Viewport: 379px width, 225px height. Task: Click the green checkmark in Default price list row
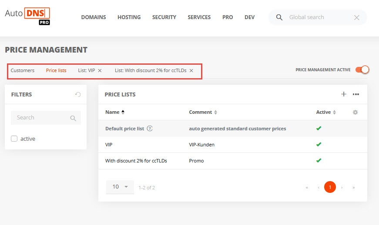pos(319,128)
